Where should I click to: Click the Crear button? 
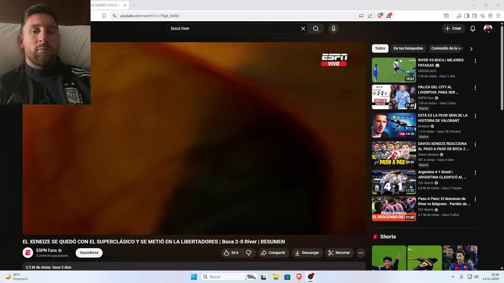coord(453,28)
